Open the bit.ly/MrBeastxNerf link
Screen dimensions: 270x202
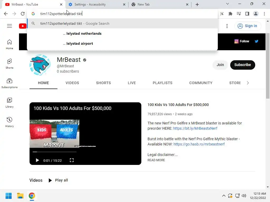(x=195, y=128)
